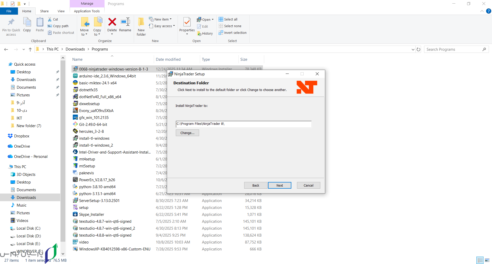Click Select none in ribbon
The height and width of the screenshot is (264, 492).
pyautogui.click(x=230, y=26)
